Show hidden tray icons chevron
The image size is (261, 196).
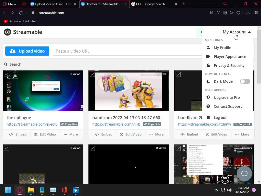[x=216, y=190]
